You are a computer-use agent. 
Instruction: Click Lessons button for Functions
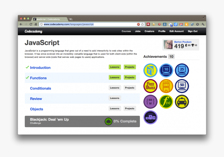point(115,77)
